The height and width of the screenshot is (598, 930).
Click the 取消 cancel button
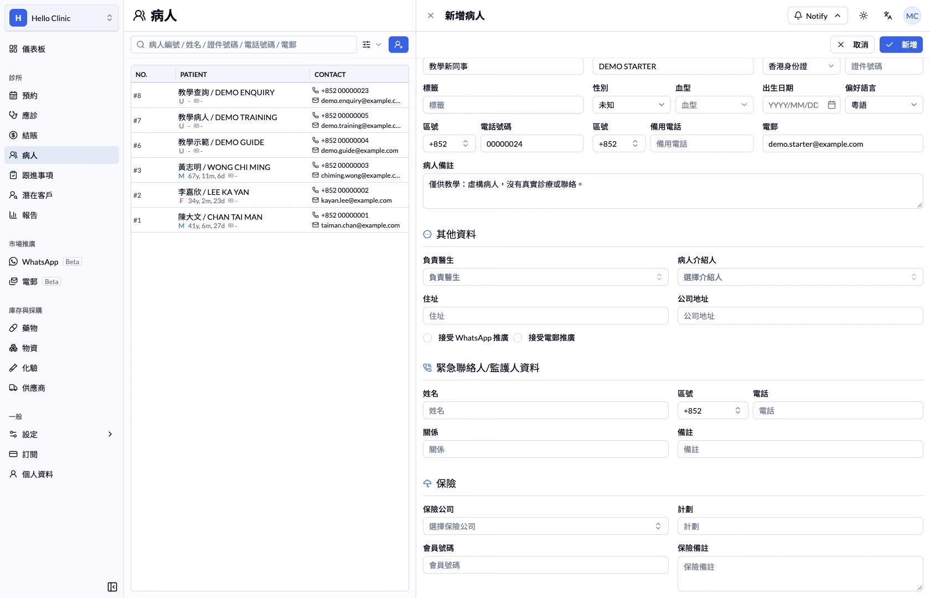[x=852, y=44]
